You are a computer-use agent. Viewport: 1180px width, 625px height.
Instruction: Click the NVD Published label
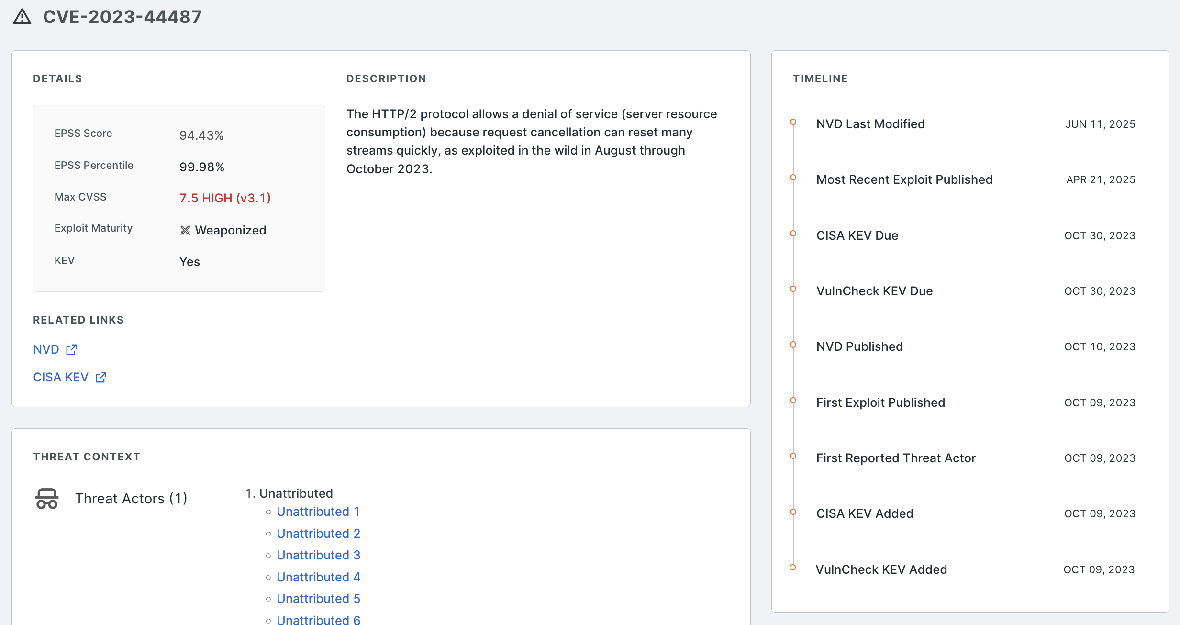coord(859,346)
